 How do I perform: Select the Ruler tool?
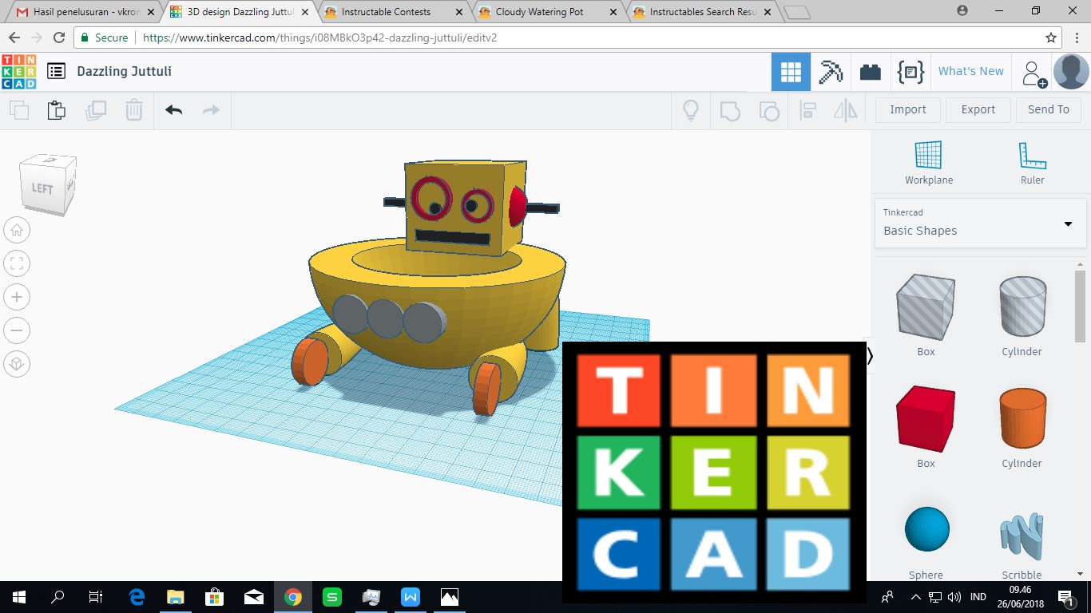click(x=1032, y=160)
